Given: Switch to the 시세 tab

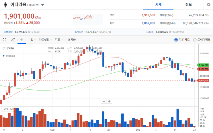Looking at the screenshot, I should coord(158,5).
